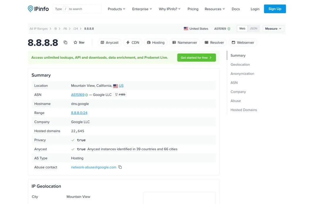Go to the /24 breadcrumb
This screenshot has height=204, width=317.
click(76, 29)
